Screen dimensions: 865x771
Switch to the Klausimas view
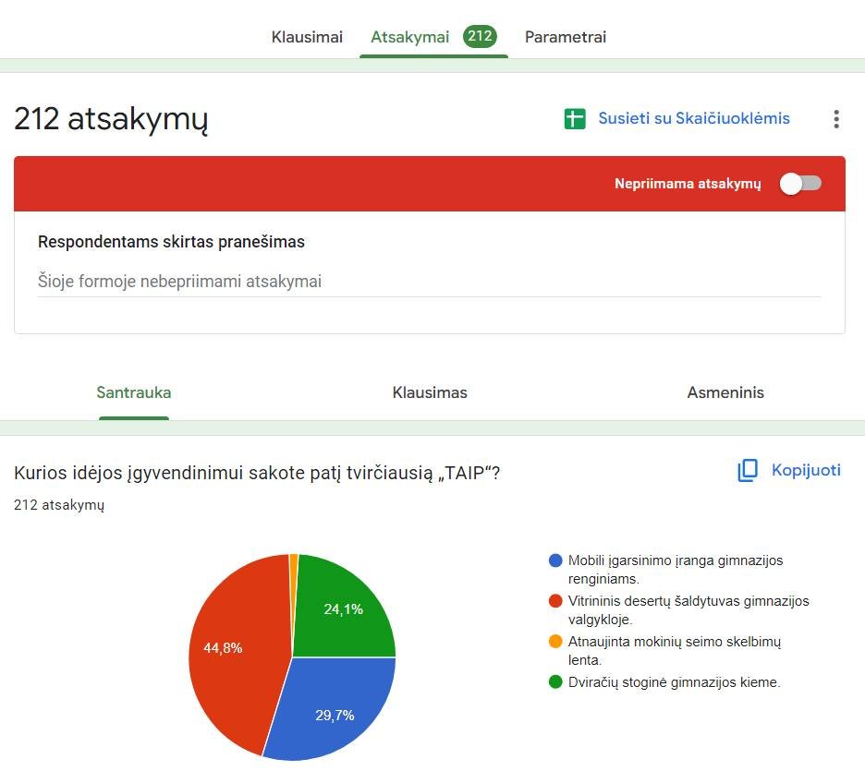click(x=430, y=392)
